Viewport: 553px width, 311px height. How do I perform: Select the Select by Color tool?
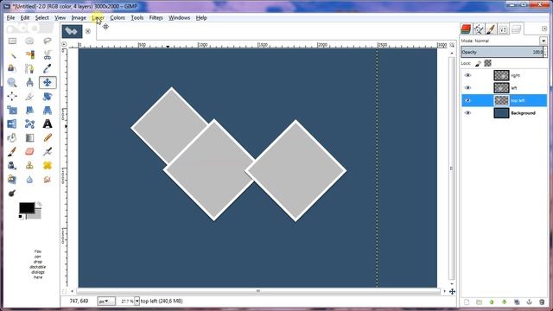point(29,55)
